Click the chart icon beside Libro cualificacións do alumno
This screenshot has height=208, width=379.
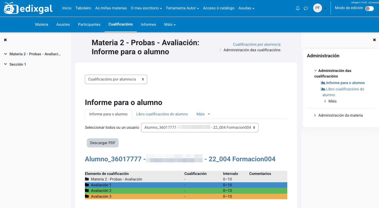[323, 89]
